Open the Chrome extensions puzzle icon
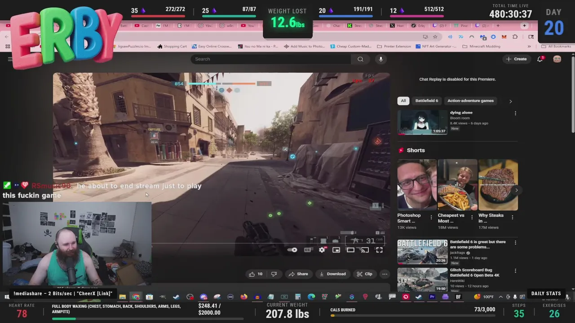Viewport: 575px width, 323px height. pyautogui.click(x=515, y=37)
